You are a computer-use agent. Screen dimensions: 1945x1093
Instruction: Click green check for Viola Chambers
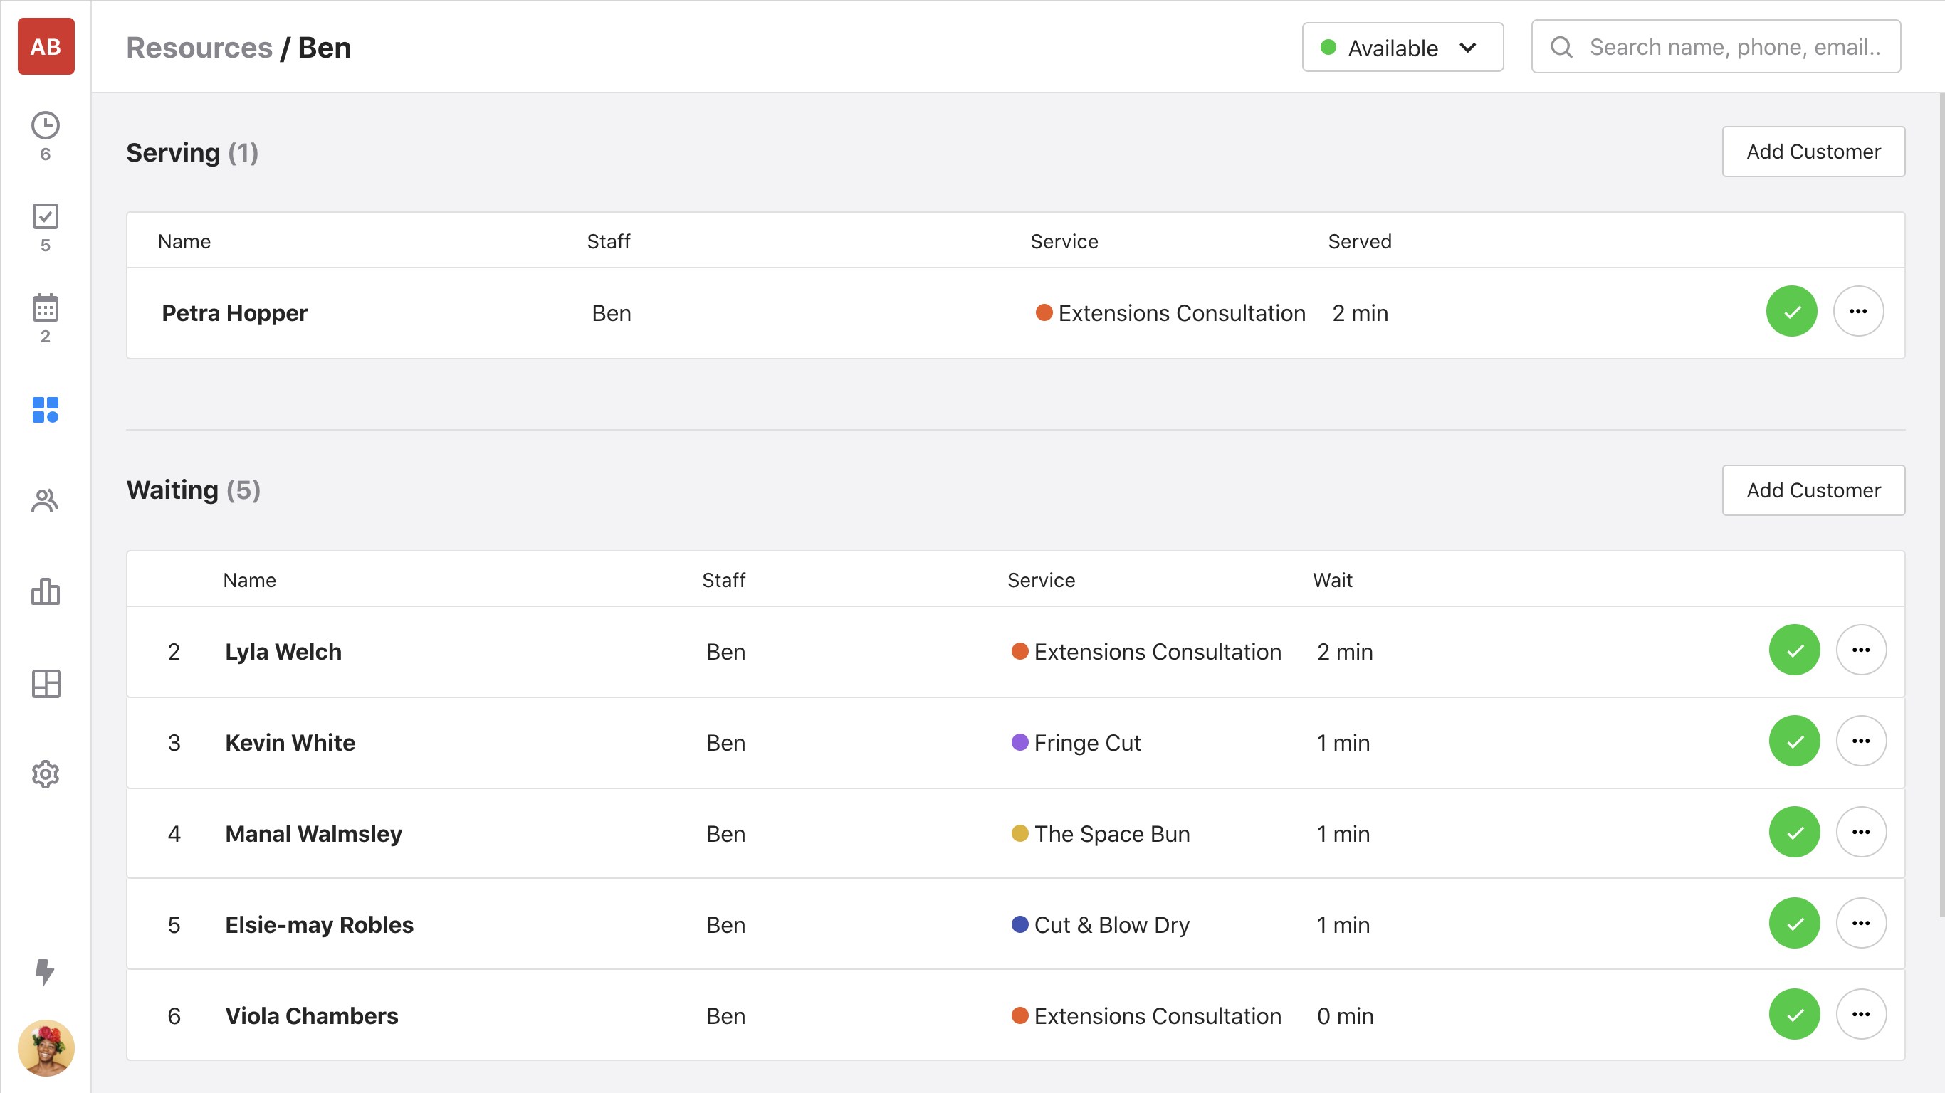(x=1794, y=1015)
